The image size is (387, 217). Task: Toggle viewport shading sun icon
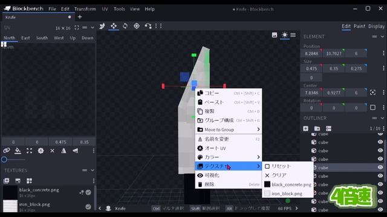(x=285, y=35)
